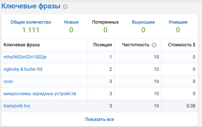Open микросхемы зарядных устройств keyword
This screenshot has width=202, height=127.
point(40,94)
